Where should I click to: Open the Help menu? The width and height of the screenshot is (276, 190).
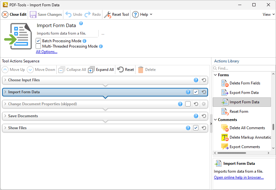pos(142,14)
